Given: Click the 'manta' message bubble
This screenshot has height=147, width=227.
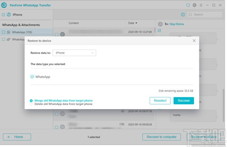Looking at the screenshot, I should pos(193,116).
